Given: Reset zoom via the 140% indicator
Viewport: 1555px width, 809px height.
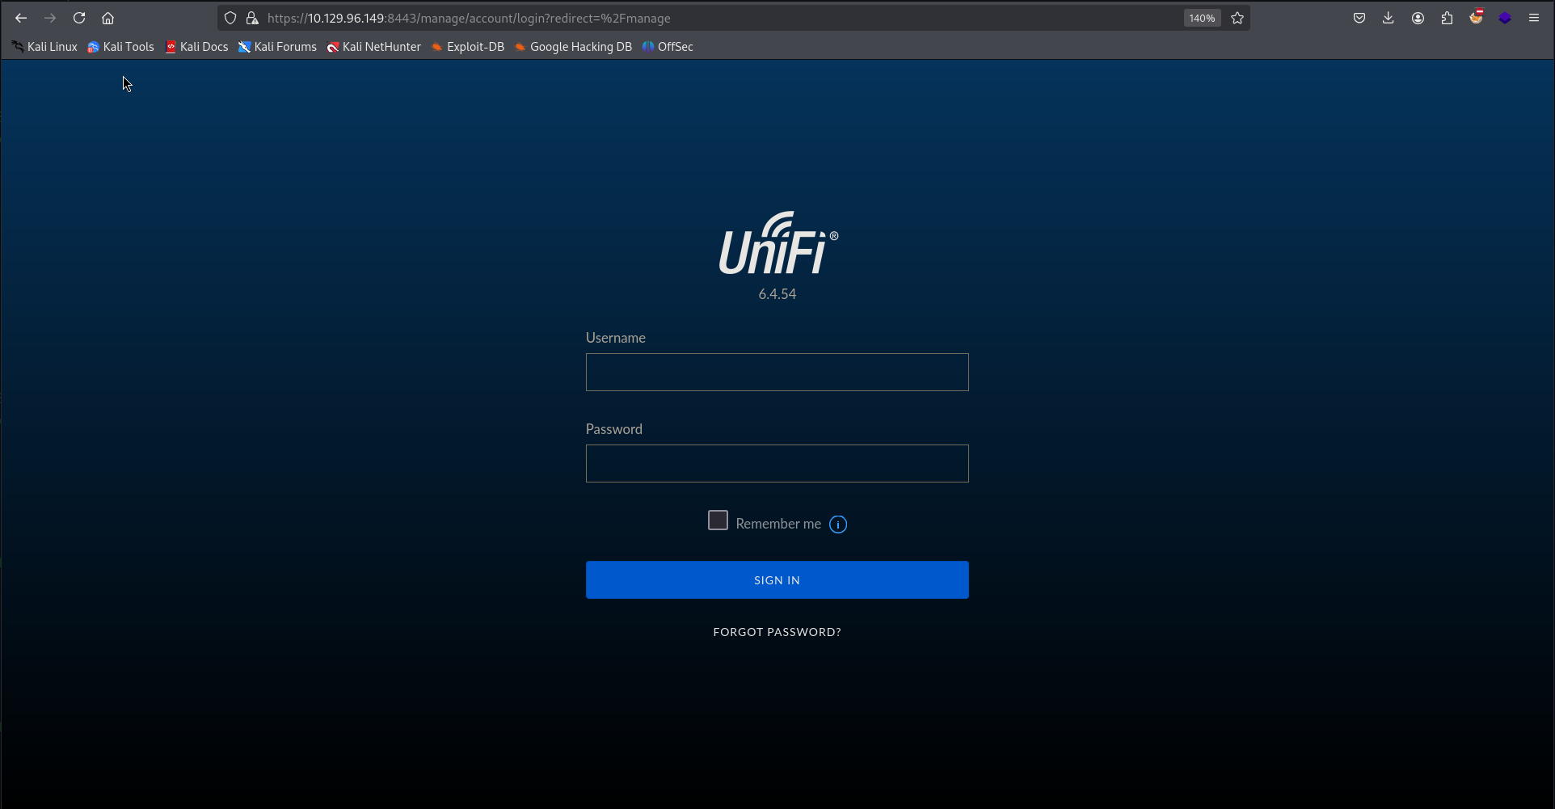Looking at the screenshot, I should point(1202,18).
